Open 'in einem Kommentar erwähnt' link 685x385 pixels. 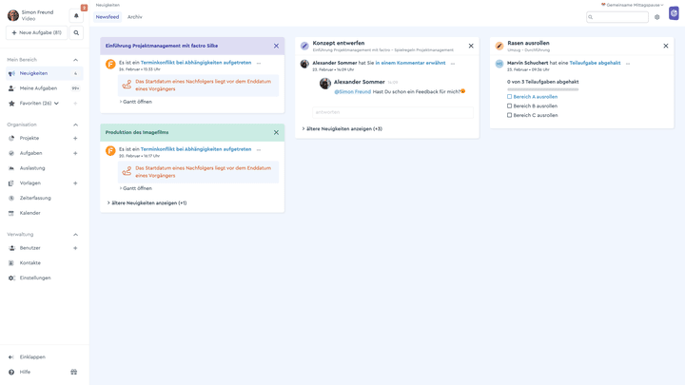(x=410, y=63)
